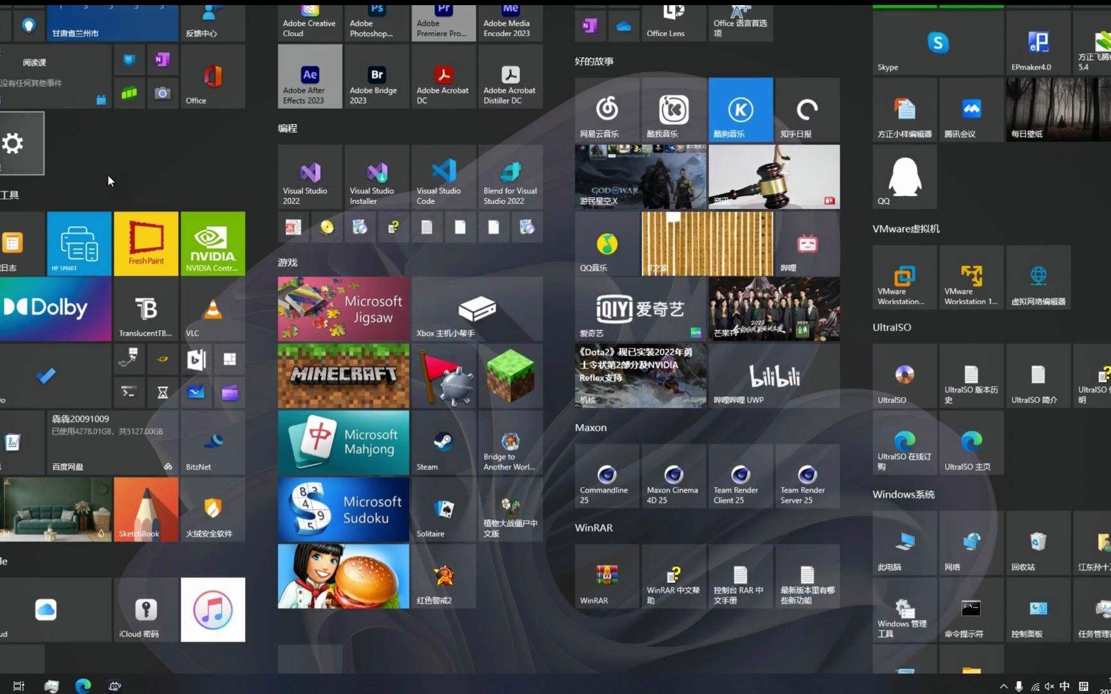1111x694 pixels.
Task: Launch BitzNet tile
Action: [213, 443]
